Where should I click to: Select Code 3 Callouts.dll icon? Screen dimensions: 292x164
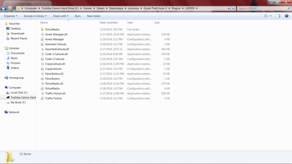[42, 54]
